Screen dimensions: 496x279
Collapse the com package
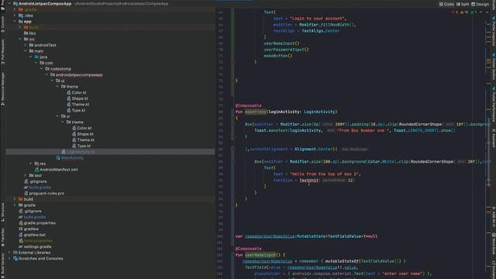pos(36,63)
